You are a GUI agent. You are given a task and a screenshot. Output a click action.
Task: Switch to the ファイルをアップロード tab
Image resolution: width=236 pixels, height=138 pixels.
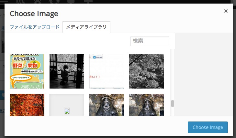click(35, 27)
